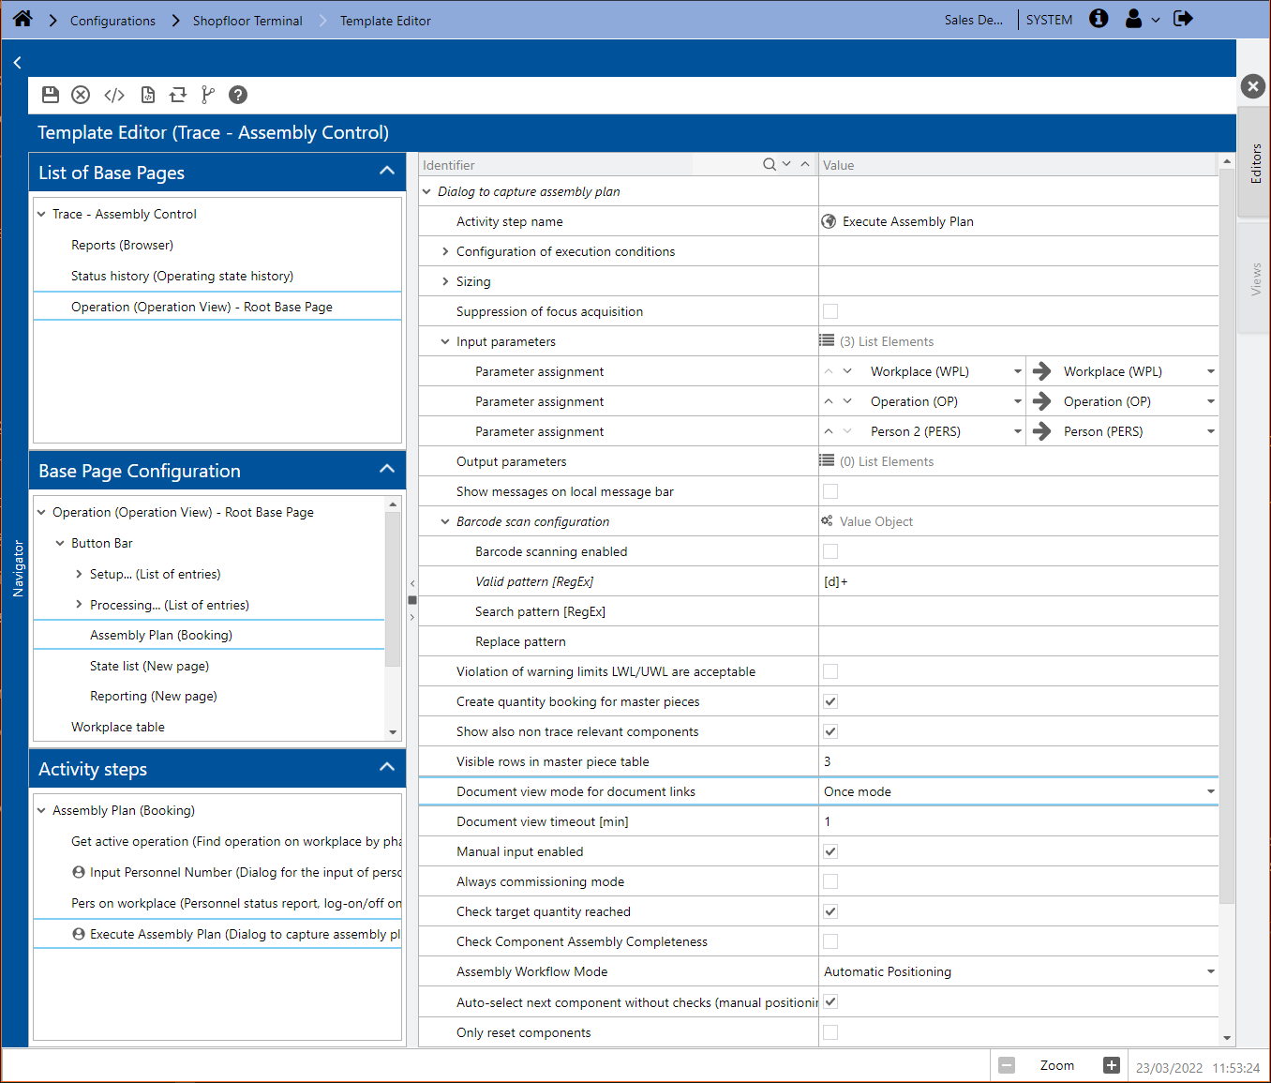Click the Zoom plus button

(1112, 1065)
